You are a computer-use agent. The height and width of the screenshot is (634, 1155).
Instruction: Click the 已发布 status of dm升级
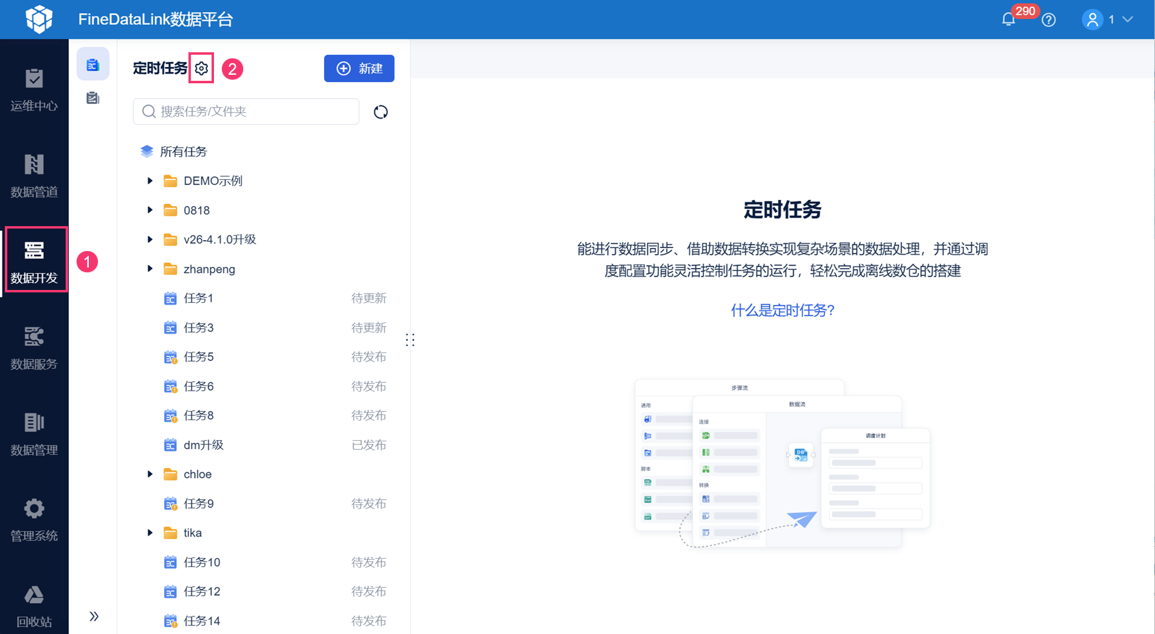point(369,445)
